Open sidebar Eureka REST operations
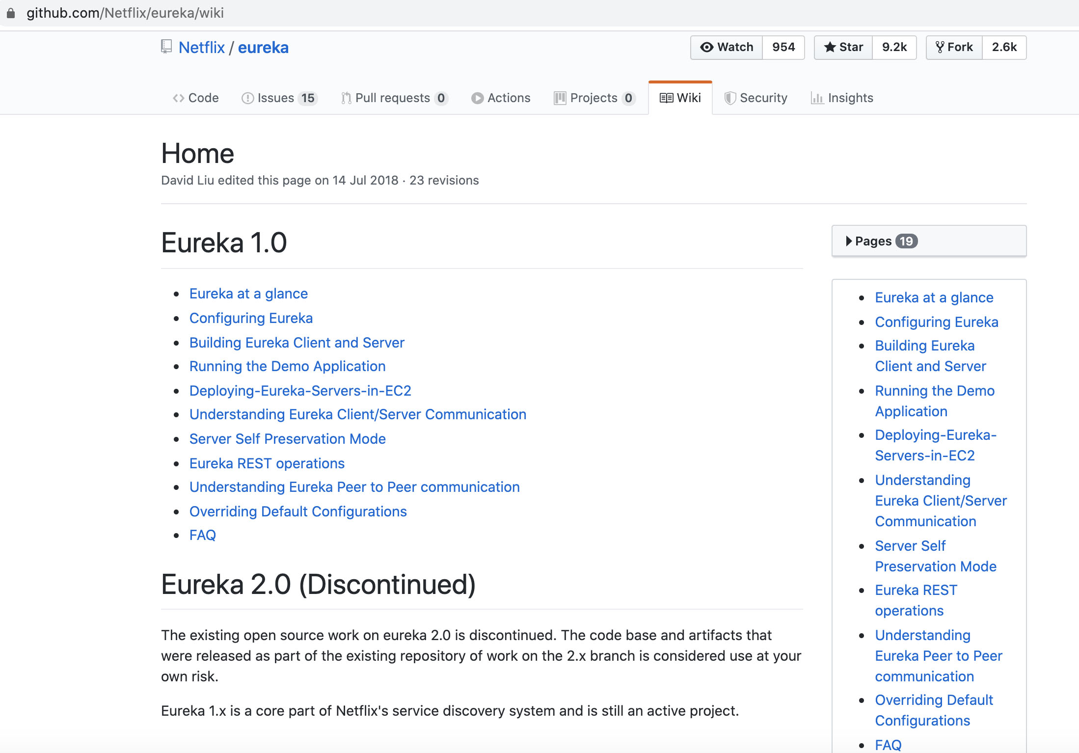This screenshot has height=753, width=1079. [916, 600]
